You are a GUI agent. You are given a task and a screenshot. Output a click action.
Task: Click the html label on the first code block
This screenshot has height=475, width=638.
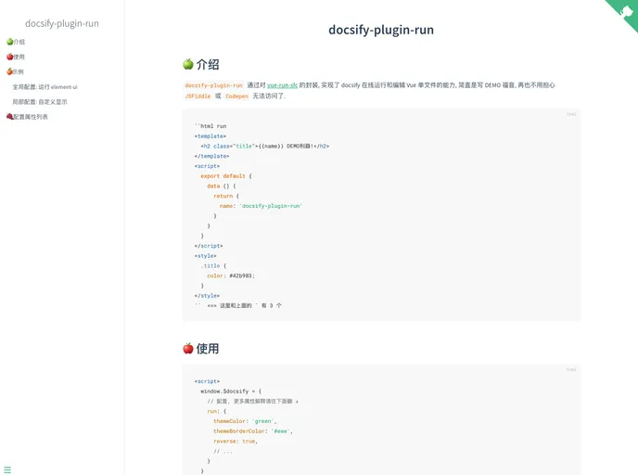(571, 114)
